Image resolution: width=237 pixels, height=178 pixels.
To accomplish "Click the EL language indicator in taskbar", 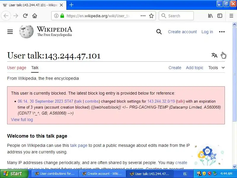I will [185, 174].
